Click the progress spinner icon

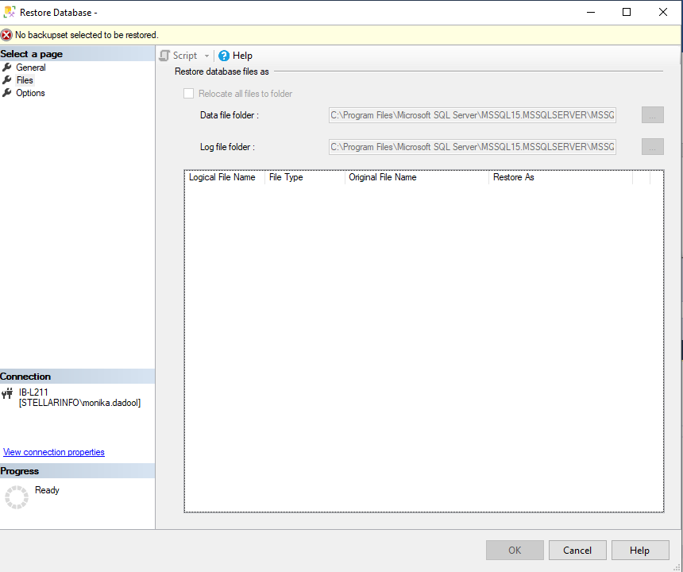(17, 497)
